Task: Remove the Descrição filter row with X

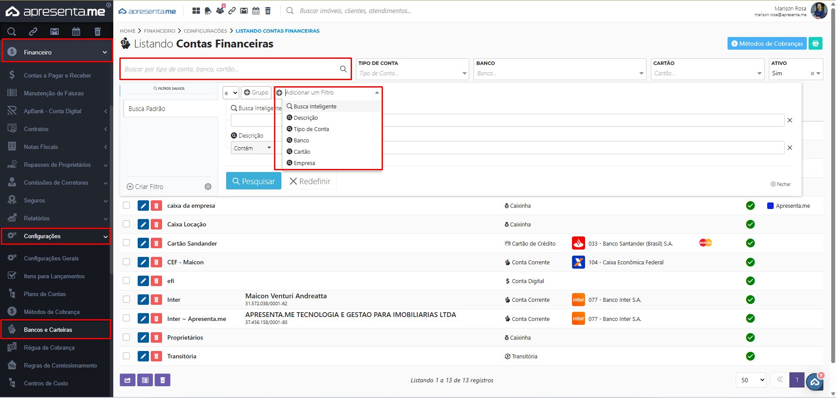Action: pos(789,148)
